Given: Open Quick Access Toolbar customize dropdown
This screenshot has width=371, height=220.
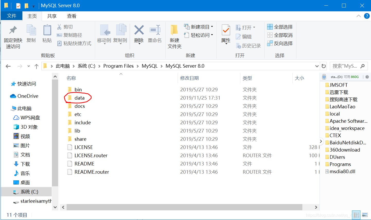Looking at the screenshot, I should tap(33, 6).
